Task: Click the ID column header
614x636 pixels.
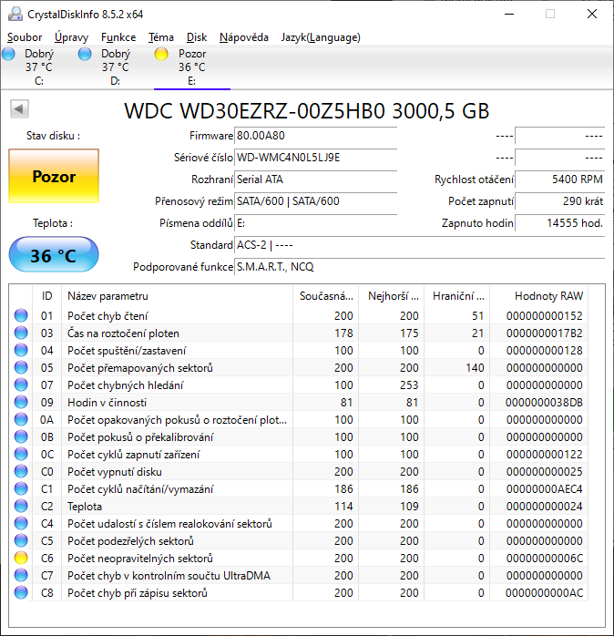Action: click(47, 296)
